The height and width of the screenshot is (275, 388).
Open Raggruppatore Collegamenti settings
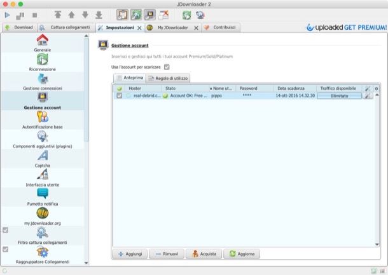(43, 255)
